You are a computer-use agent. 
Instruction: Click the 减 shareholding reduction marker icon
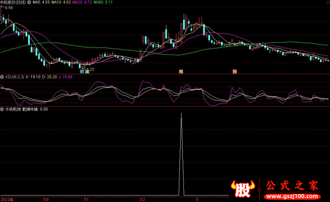point(87,71)
